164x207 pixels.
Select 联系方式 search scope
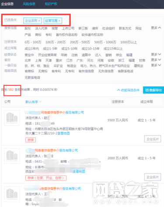tap(125, 28)
